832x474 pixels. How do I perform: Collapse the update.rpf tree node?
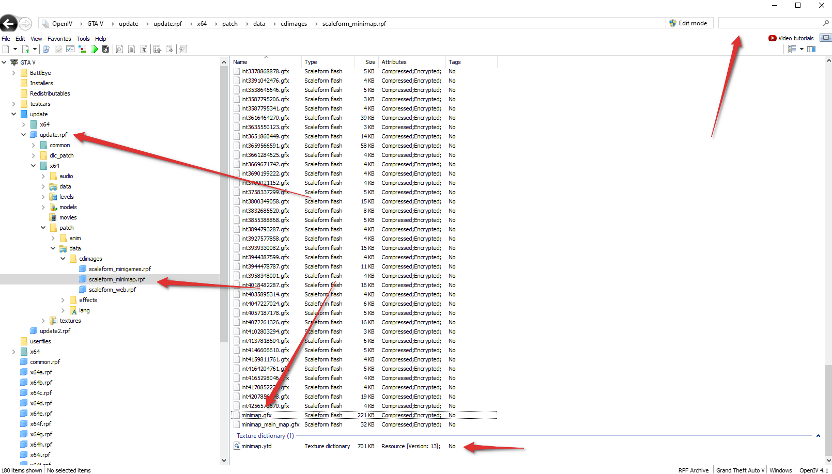[x=24, y=135]
